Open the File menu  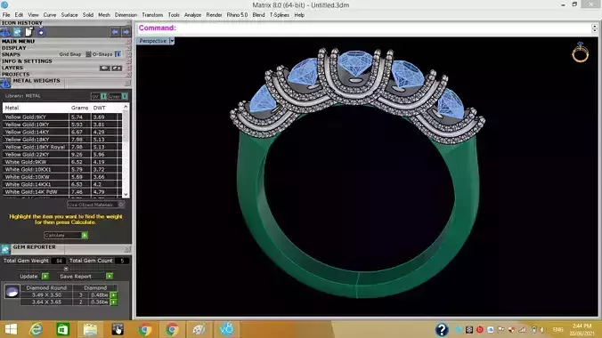click(6, 15)
